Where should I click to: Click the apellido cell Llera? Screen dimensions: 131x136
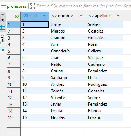click(104, 78)
